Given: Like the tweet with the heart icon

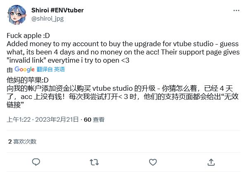Looking at the screenshot, I should (x=153, y=162).
